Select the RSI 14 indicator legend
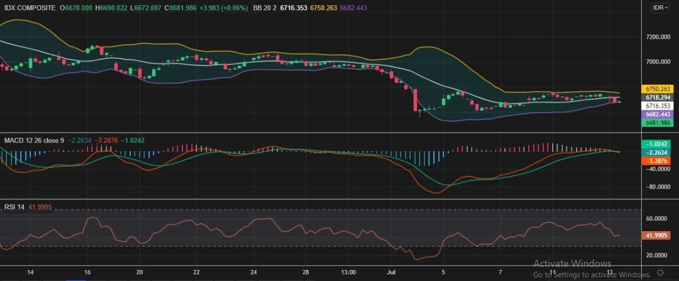 [14, 207]
